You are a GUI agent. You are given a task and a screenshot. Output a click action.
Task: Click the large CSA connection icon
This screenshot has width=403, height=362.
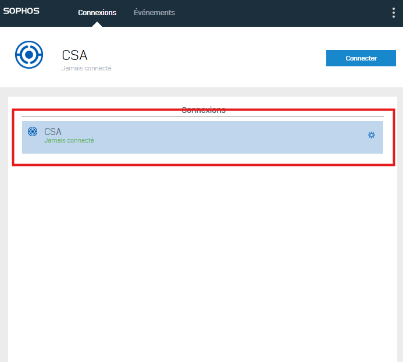coord(29,55)
